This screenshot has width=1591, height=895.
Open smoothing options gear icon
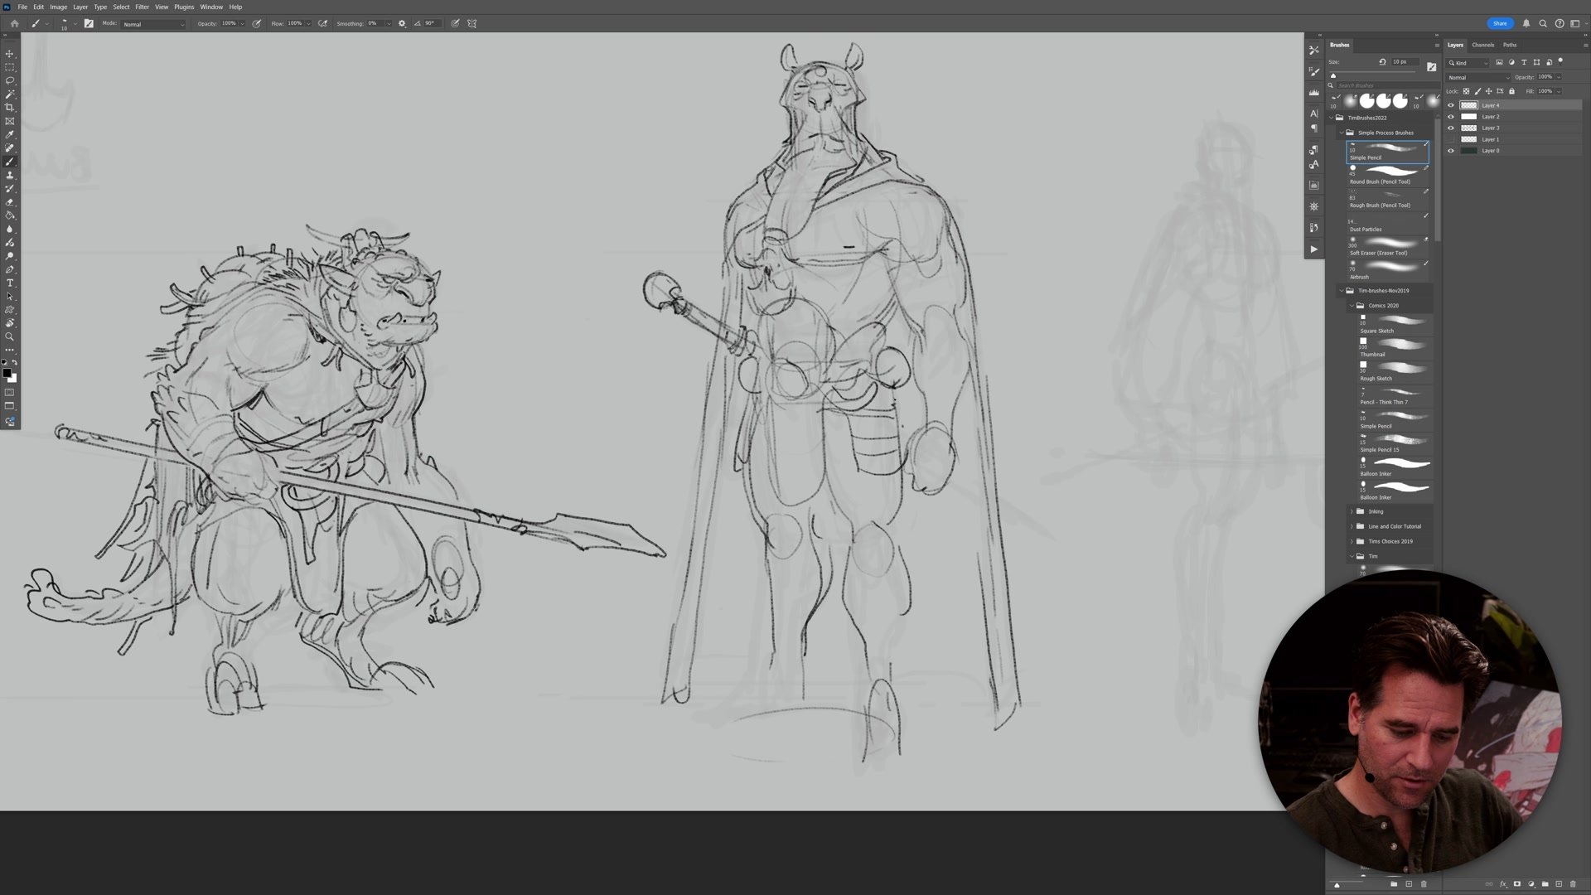(x=402, y=23)
